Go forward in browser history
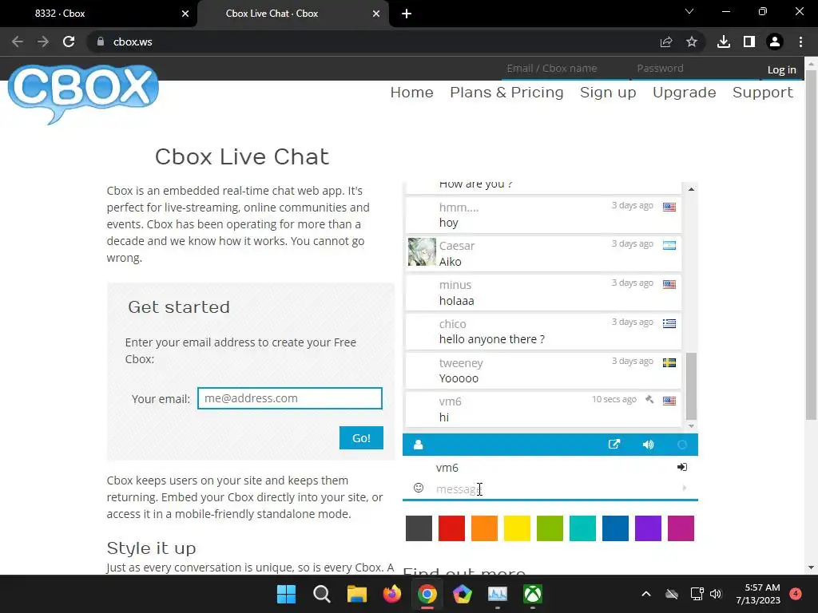This screenshot has width=818, height=613. click(x=43, y=42)
